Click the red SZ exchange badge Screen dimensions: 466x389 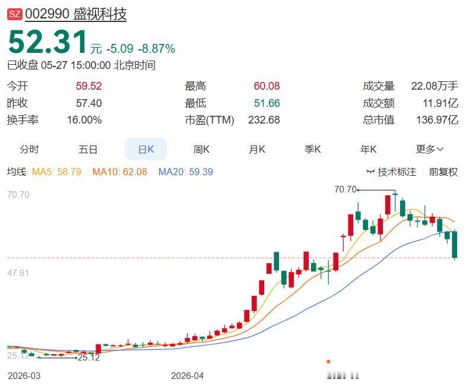pyautogui.click(x=15, y=14)
